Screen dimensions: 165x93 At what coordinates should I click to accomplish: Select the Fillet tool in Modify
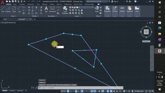[x=36, y=10]
